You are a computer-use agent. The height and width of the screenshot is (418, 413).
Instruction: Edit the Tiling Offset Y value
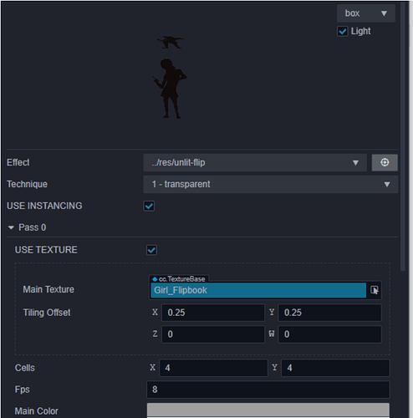(x=329, y=313)
